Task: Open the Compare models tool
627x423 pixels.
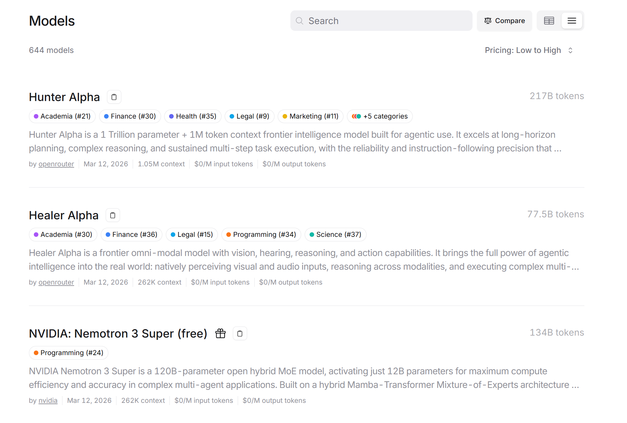Action: [504, 21]
